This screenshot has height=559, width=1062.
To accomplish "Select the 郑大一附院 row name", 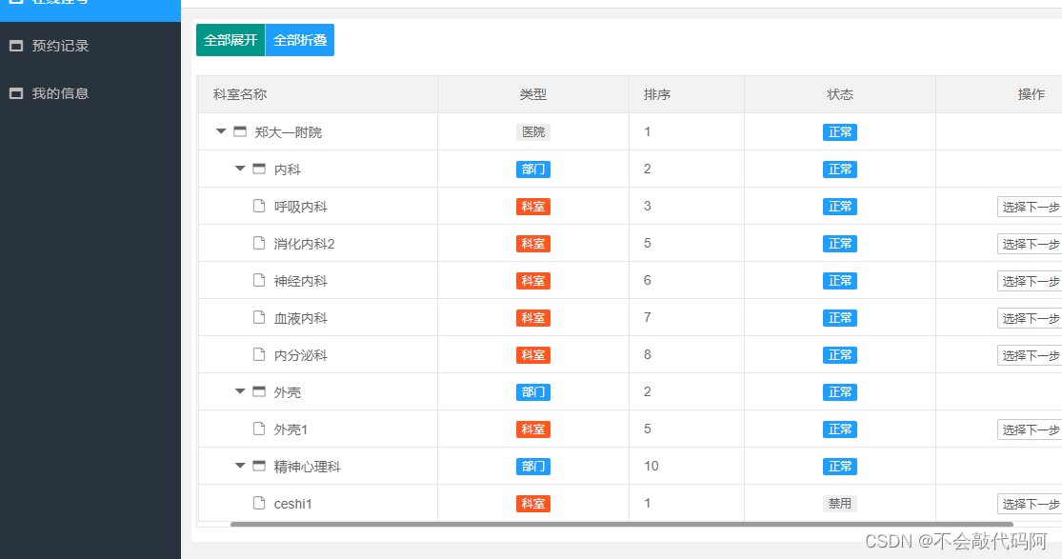I will click(288, 132).
